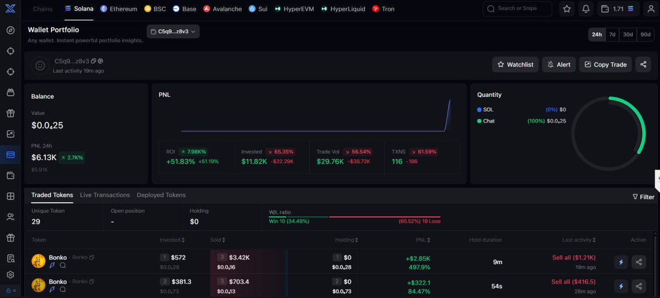Select the 90d time range
This screenshot has height=298, width=660.
[x=645, y=34]
